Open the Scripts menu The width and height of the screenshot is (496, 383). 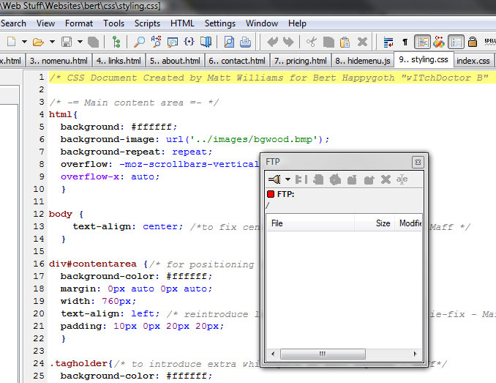point(147,23)
